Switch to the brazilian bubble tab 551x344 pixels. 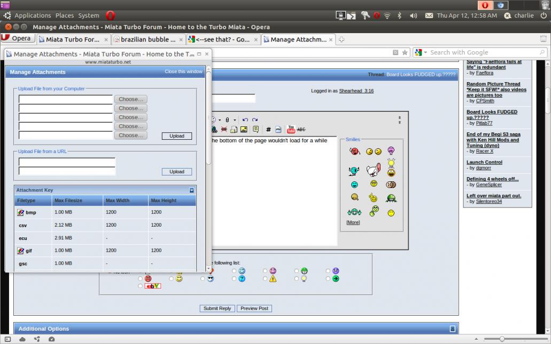[x=148, y=39]
